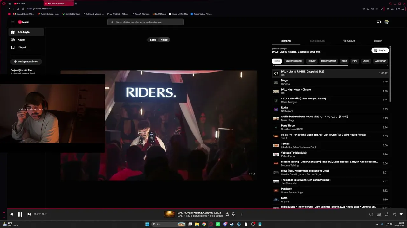
Task: Open the YouTube Music hamburger menu
Action: 13,22
